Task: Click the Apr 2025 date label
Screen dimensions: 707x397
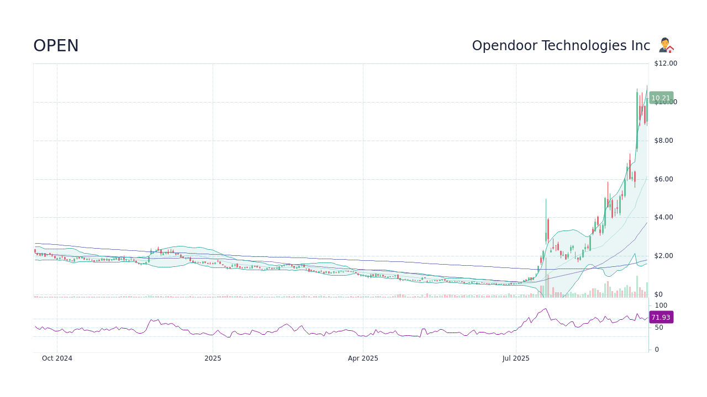Action: 363,358
